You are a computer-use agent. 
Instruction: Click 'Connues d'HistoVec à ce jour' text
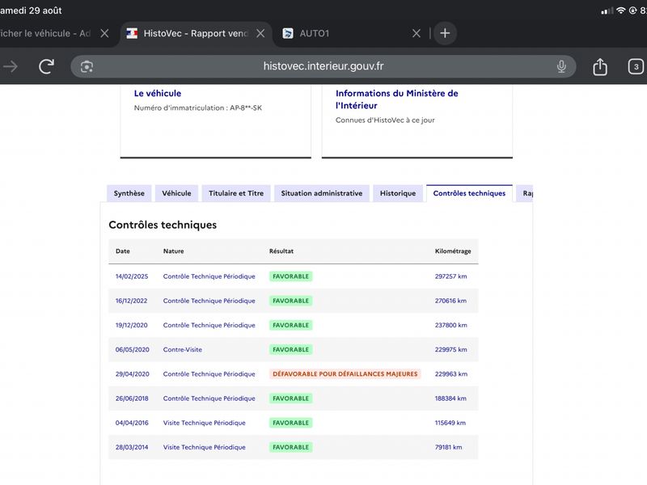385,120
